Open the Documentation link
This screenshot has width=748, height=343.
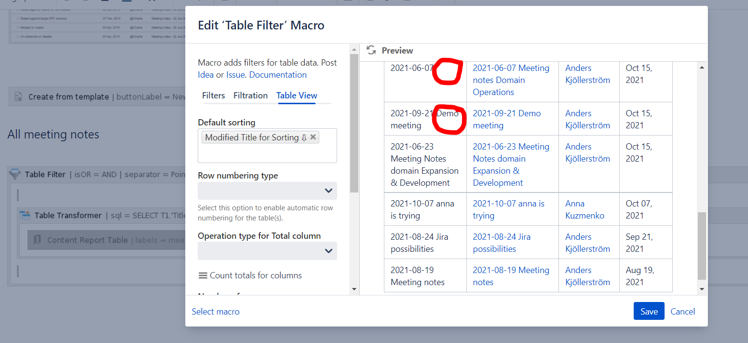click(278, 75)
